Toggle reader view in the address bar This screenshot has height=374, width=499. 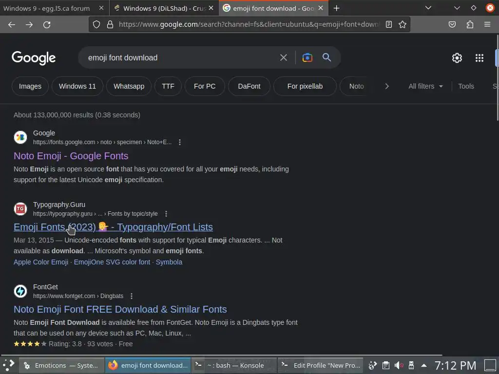[389, 24]
